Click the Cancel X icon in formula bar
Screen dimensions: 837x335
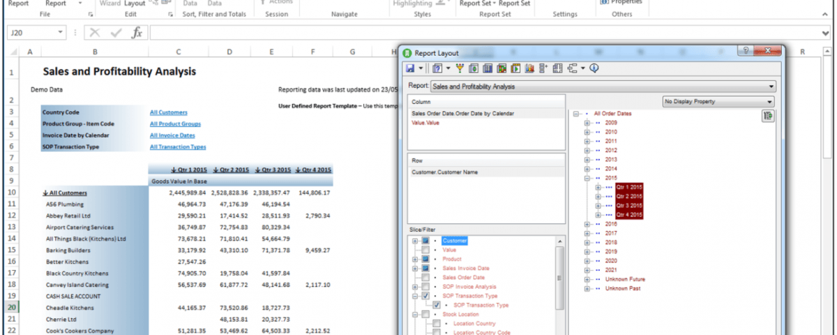96,32
